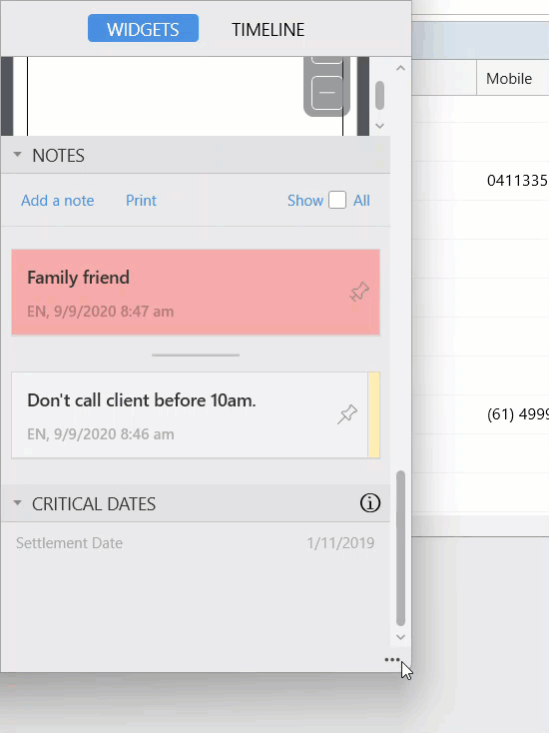Click the up arrow of the preview scrollbar
549x733 pixels.
tap(400, 68)
